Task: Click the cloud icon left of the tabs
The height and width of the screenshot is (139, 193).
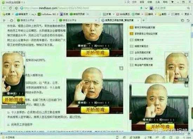Action: pyautogui.click(x=12, y=20)
